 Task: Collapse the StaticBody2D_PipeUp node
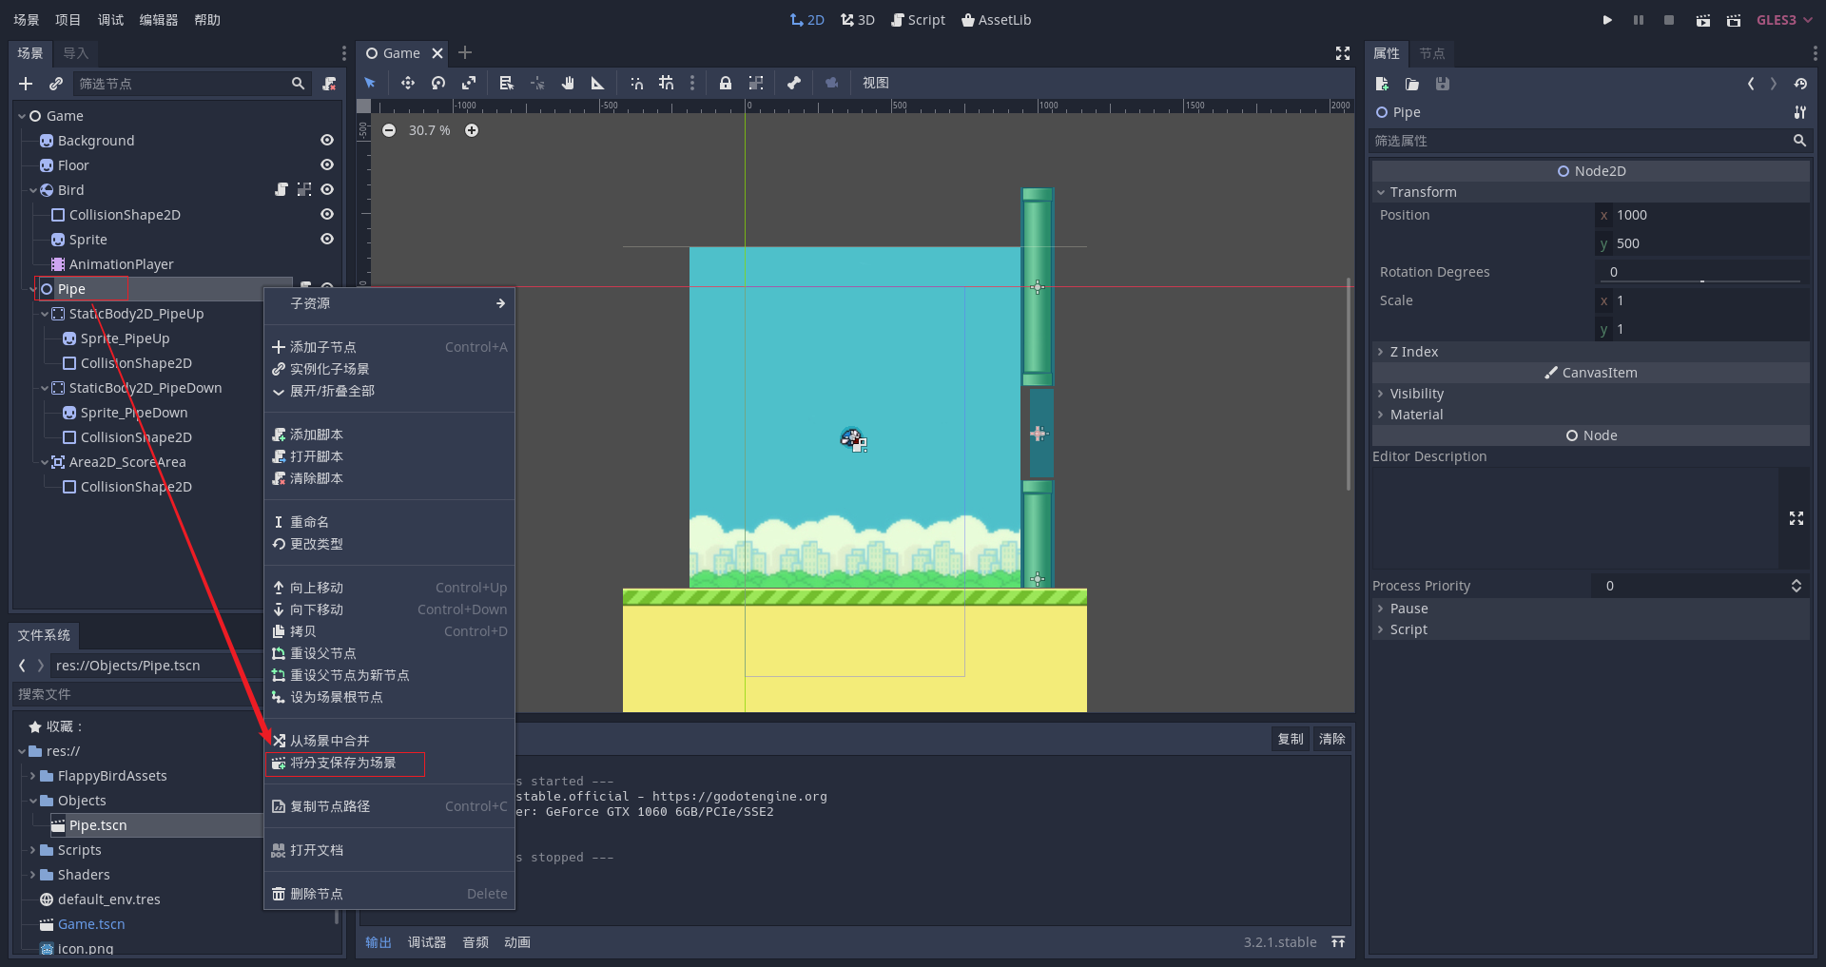pos(45,314)
